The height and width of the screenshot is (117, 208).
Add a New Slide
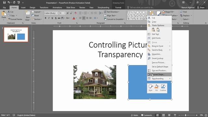click(28, 16)
